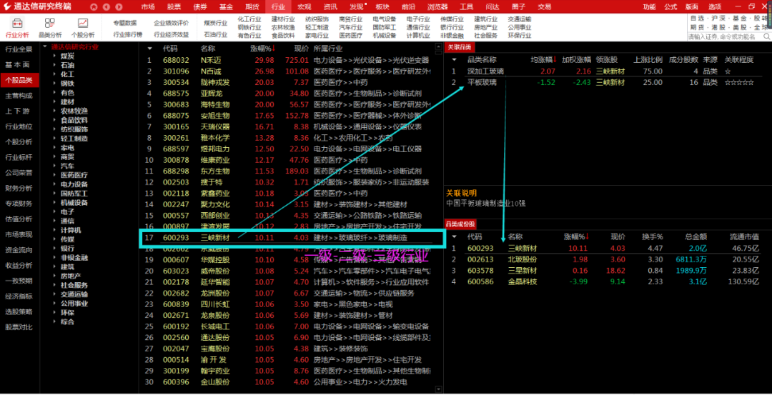Open the 宏观 menu
Screen dimensions: 772x395
click(305, 7)
